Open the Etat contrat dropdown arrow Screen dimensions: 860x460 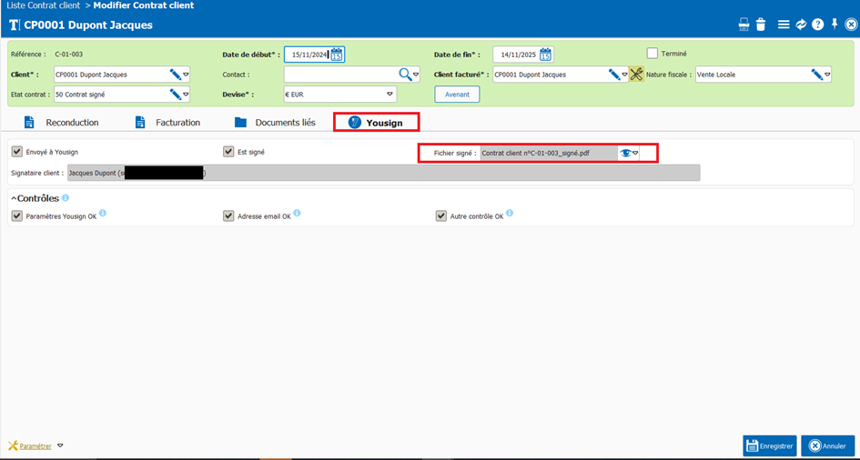tap(186, 95)
